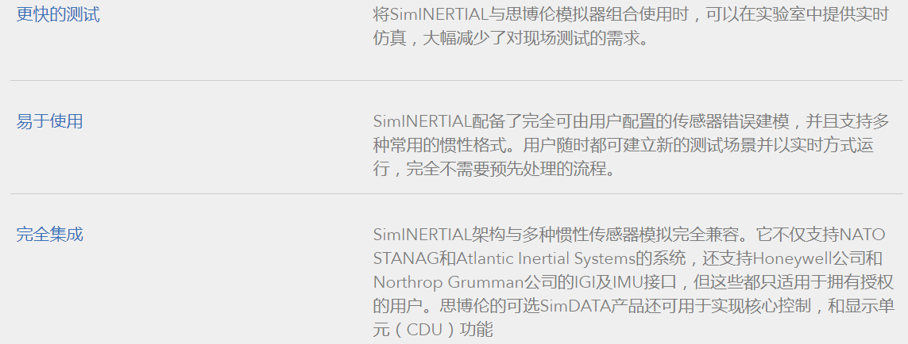This screenshot has height=344, width=908.
Task: Click the divider line above 易于使用
Action: [x=456, y=80]
